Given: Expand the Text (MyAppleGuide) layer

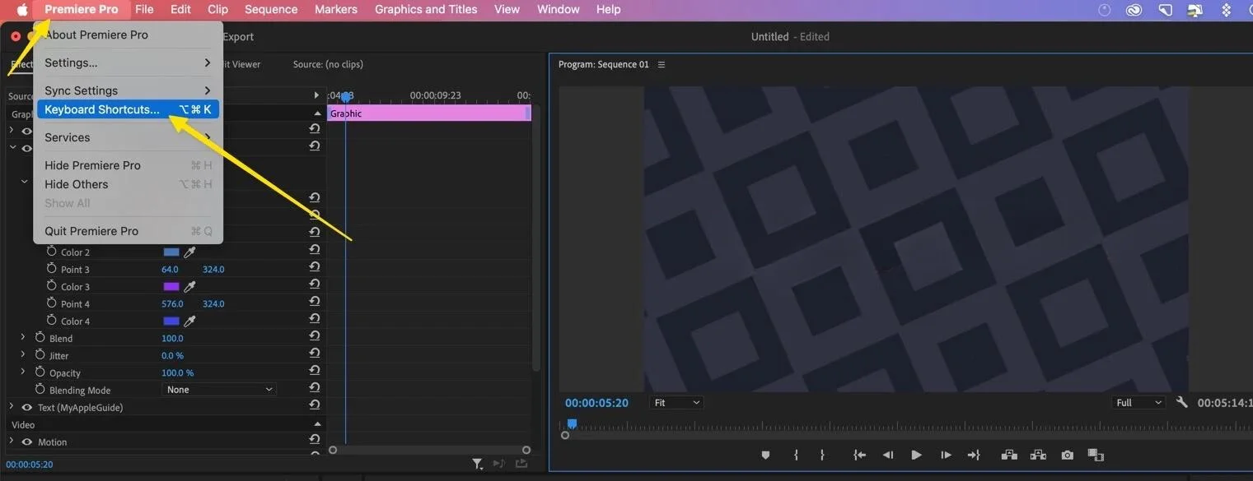Looking at the screenshot, I should [x=12, y=407].
